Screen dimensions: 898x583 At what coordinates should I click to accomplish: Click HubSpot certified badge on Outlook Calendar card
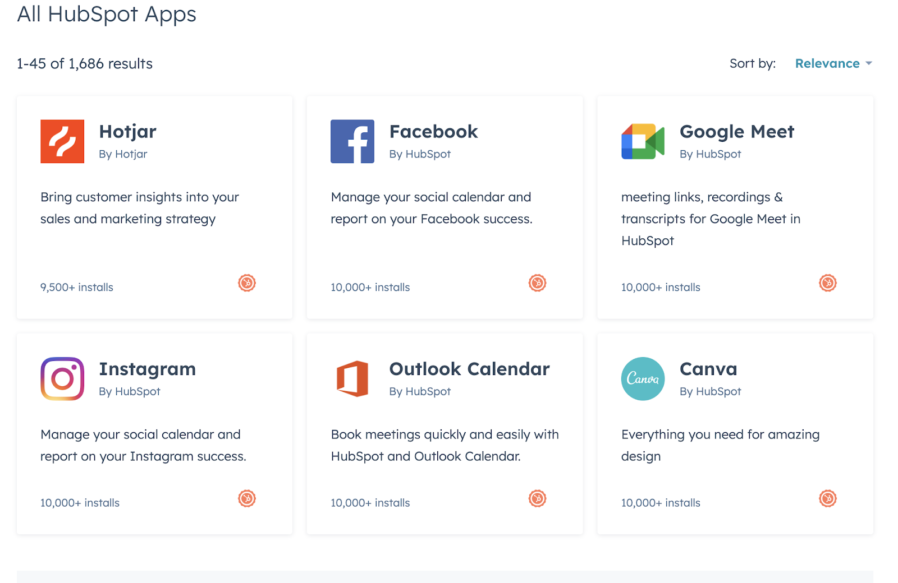pos(538,498)
